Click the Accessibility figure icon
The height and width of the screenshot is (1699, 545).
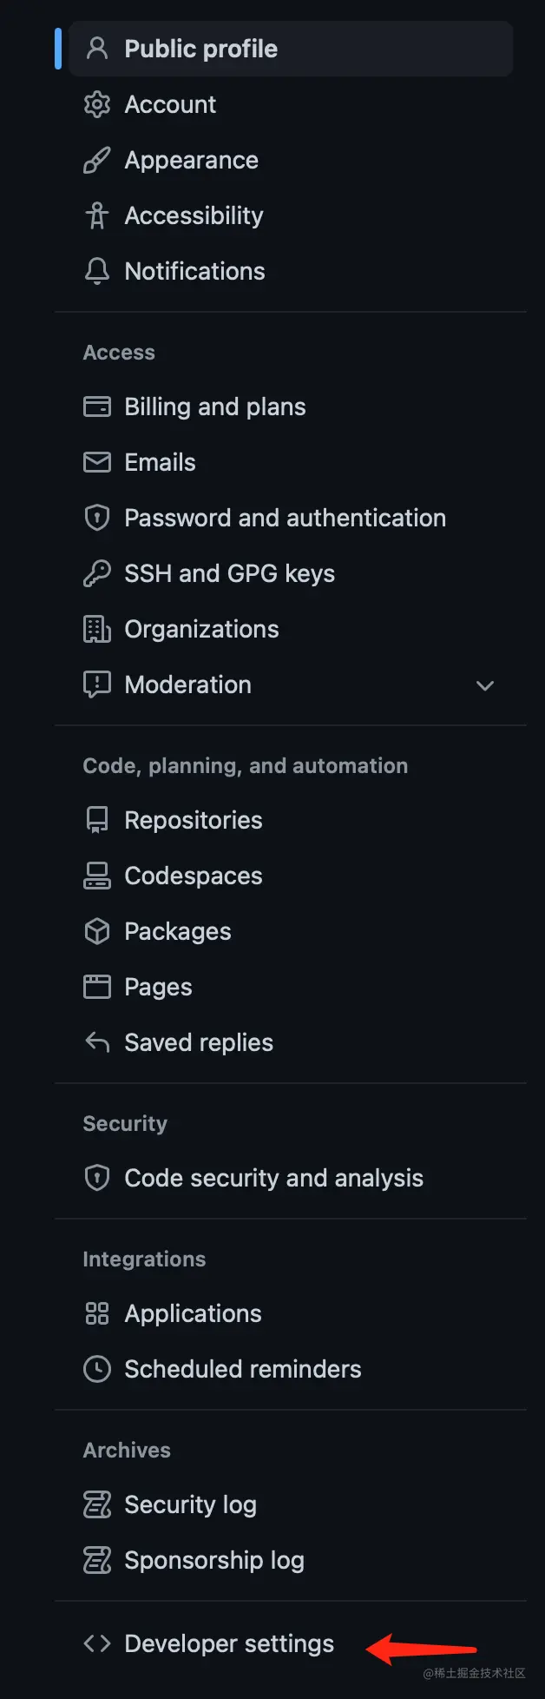tap(97, 215)
